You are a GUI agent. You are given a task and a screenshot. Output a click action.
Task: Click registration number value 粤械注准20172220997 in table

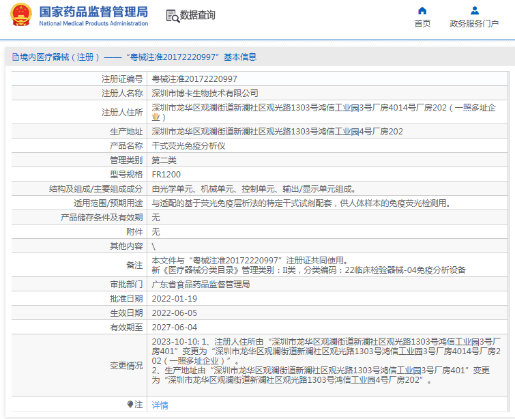pos(194,79)
